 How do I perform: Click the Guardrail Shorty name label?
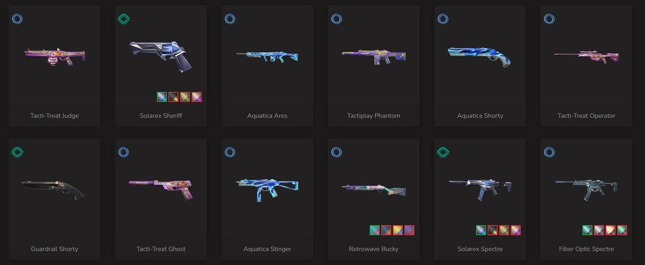coord(55,249)
